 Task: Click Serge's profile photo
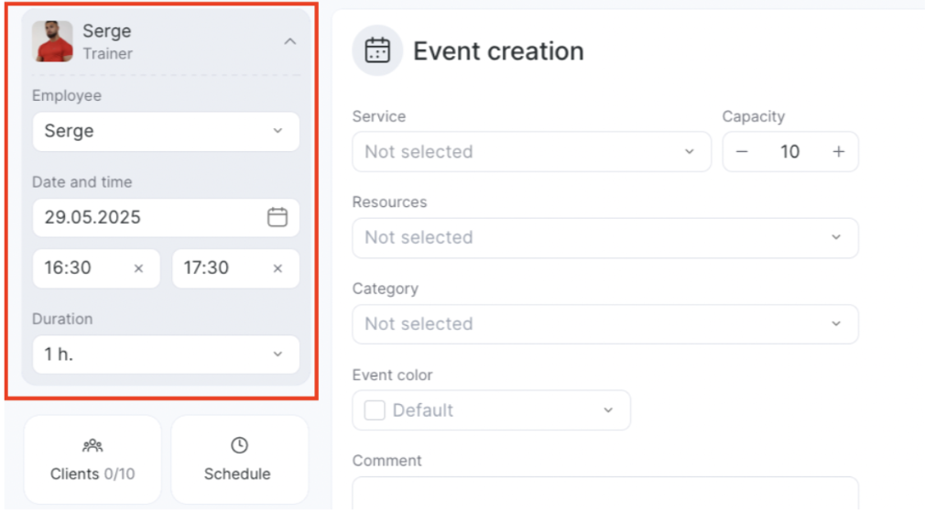tap(52, 41)
